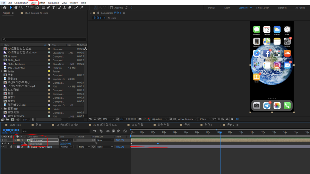This screenshot has width=310, height=174.
Task: Select the Eraser tool
Action: tap(70, 7)
